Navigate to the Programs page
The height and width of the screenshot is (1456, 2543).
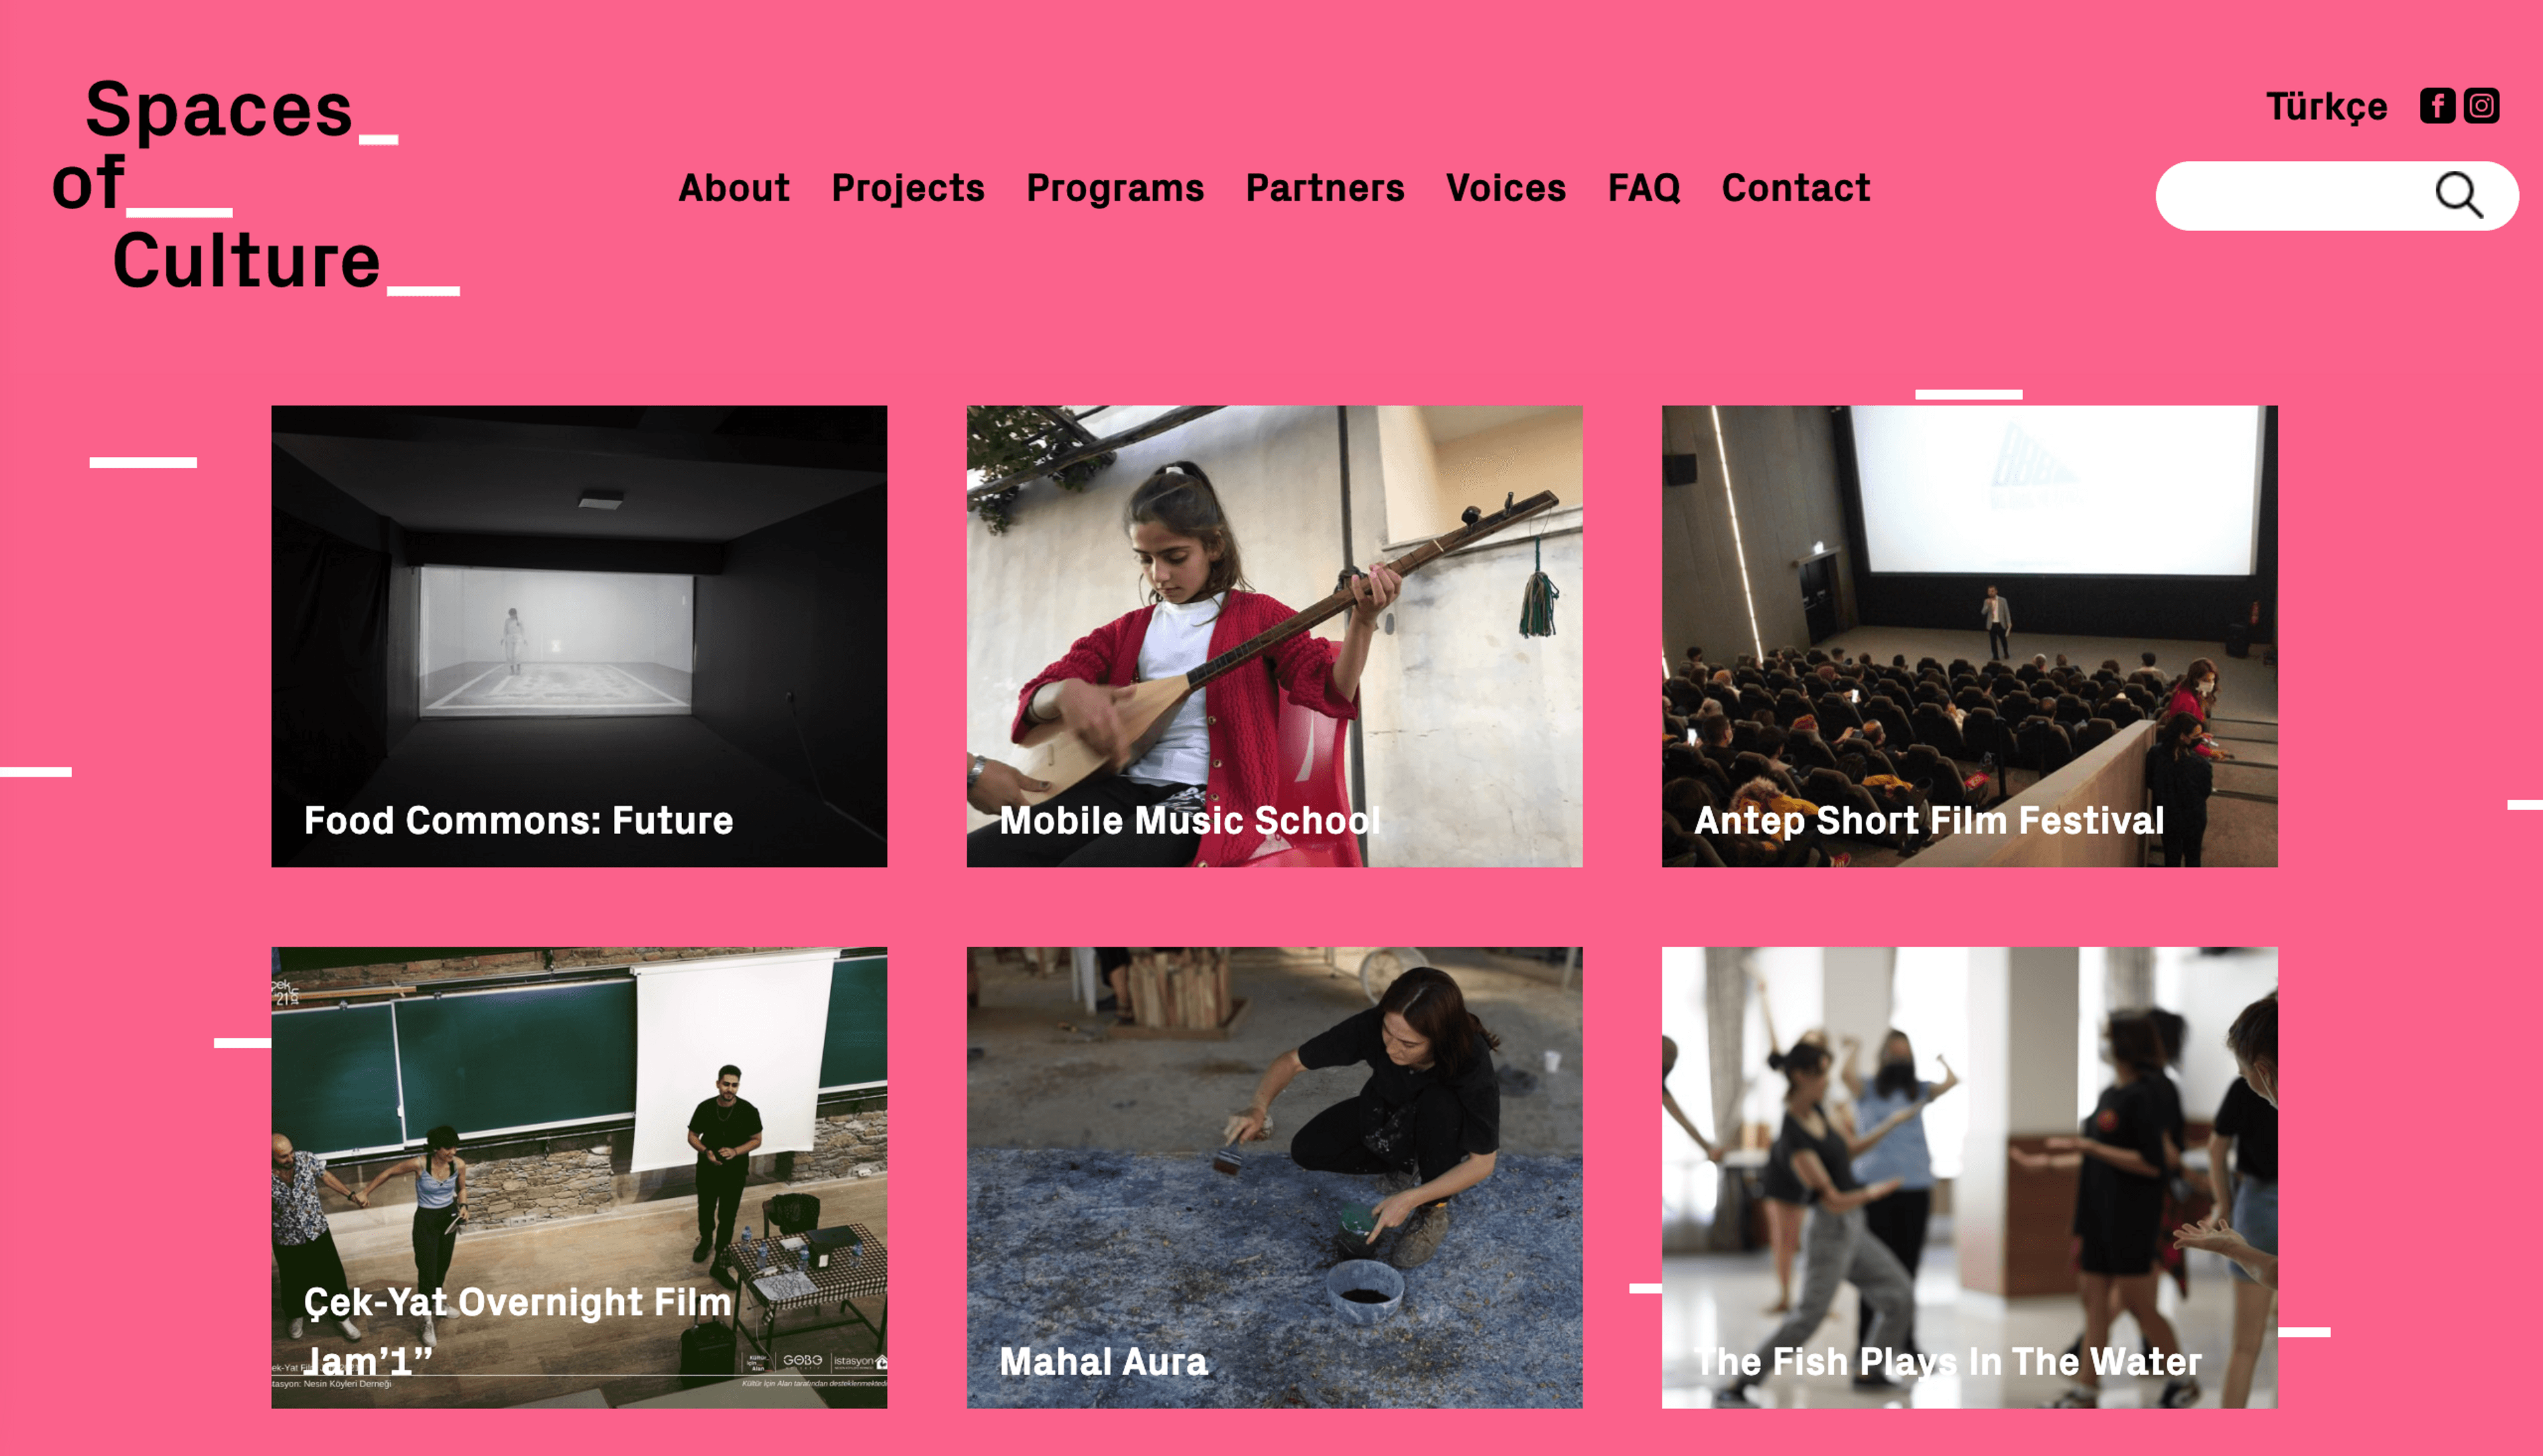[x=1115, y=188]
